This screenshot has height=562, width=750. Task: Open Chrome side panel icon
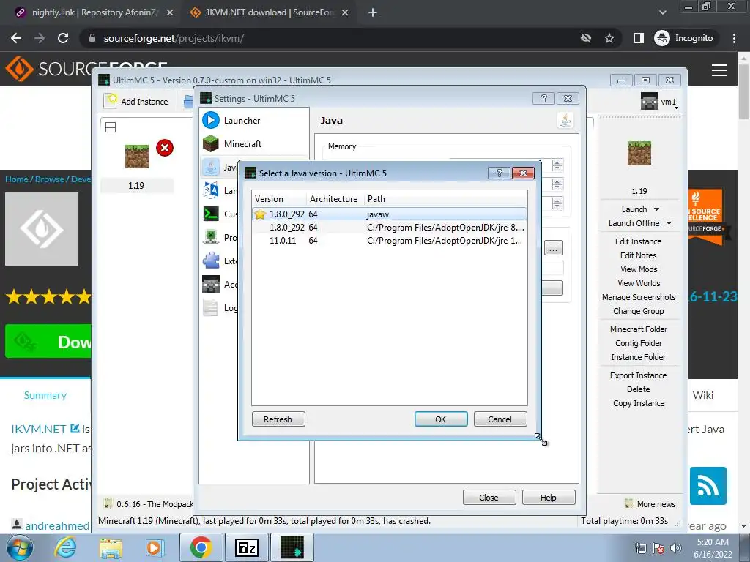[639, 38]
